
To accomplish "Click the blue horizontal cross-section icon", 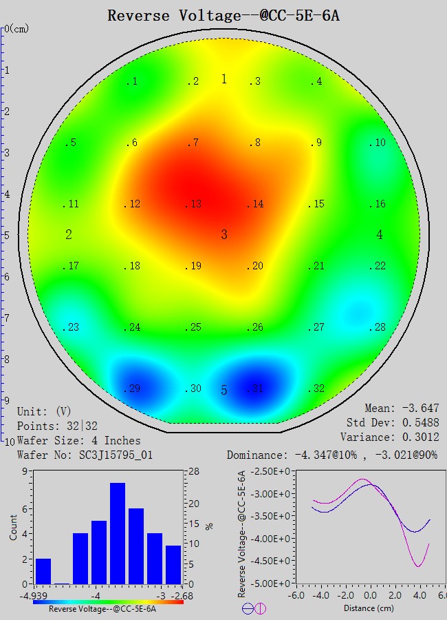I will [x=248, y=608].
